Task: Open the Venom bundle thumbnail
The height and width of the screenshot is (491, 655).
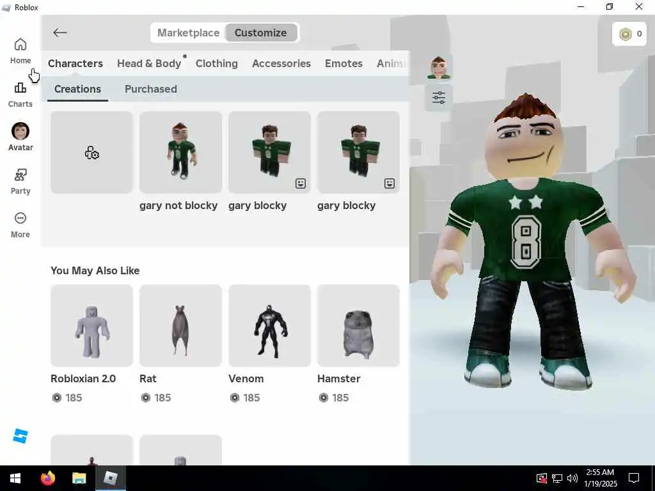Action: 269,325
